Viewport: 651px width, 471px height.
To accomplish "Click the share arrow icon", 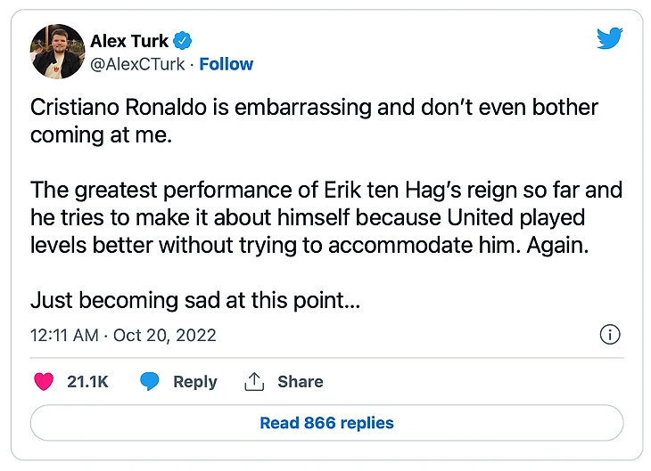I will [x=254, y=381].
